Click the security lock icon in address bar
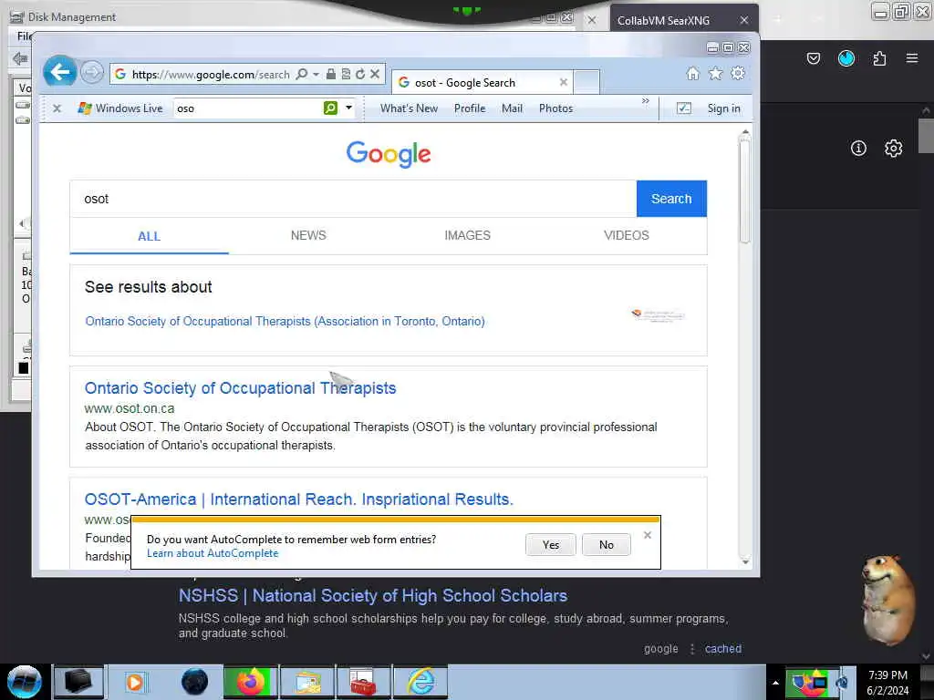The width and height of the screenshot is (934, 700). (331, 74)
